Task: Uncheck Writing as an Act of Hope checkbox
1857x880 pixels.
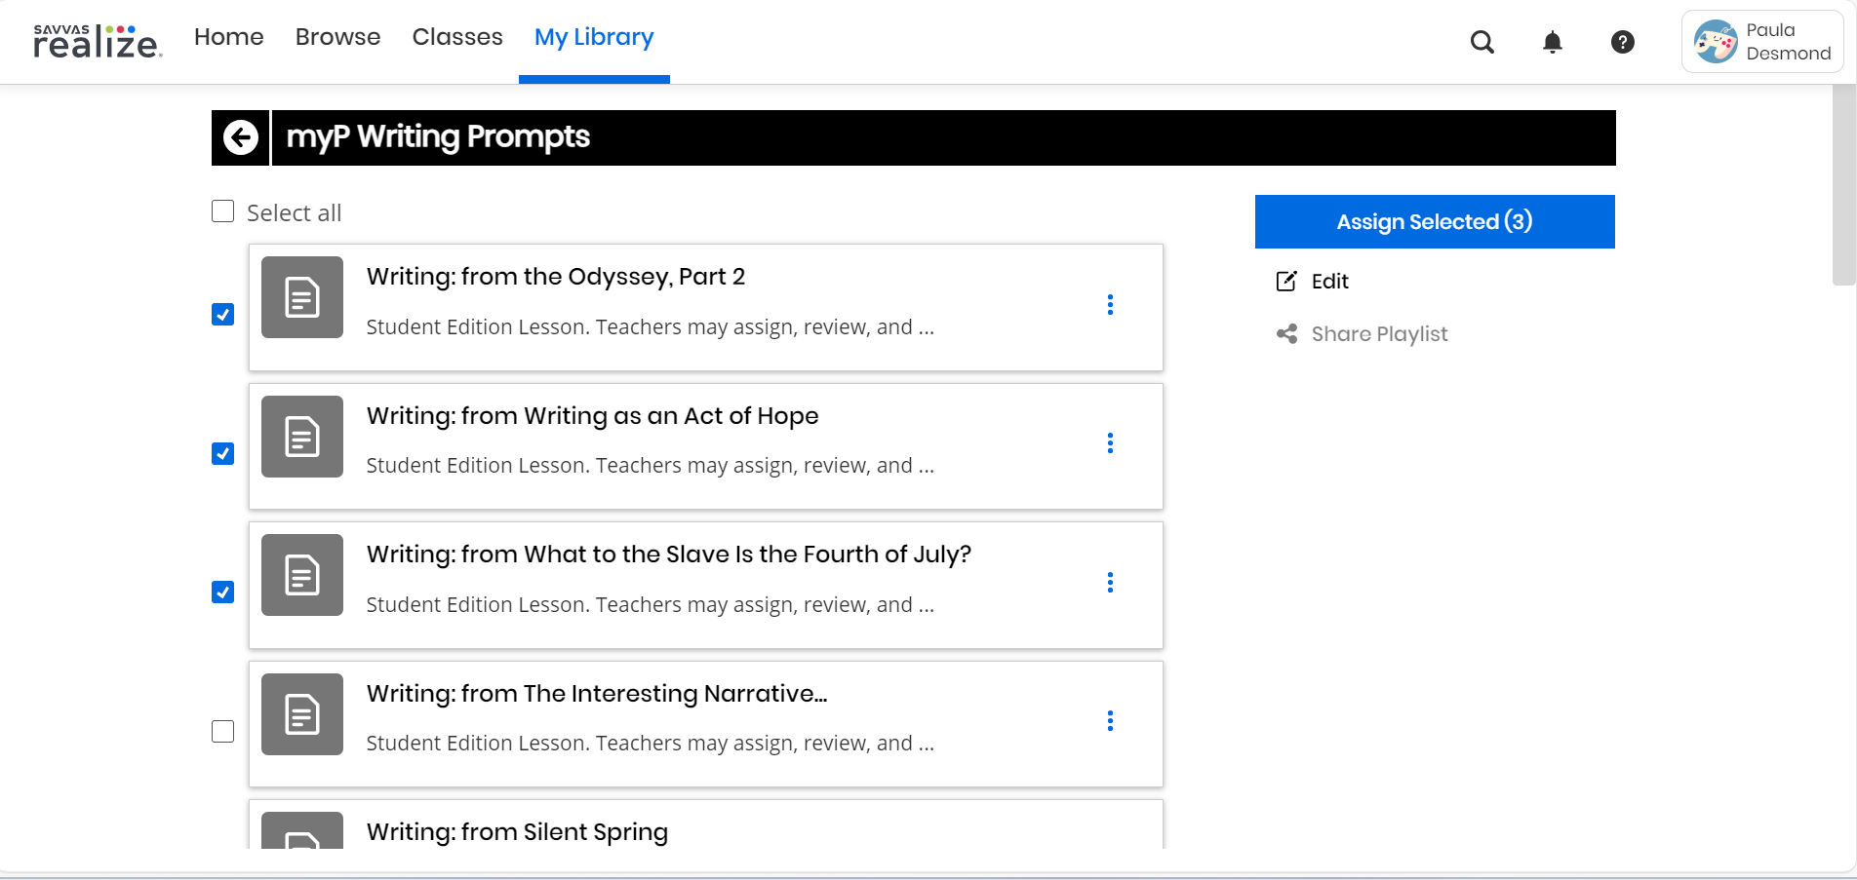Action: coord(223,453)
